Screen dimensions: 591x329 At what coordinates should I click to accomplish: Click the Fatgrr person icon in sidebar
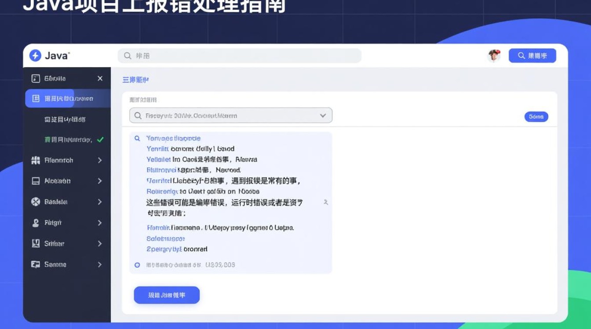[x=36, y=223]
